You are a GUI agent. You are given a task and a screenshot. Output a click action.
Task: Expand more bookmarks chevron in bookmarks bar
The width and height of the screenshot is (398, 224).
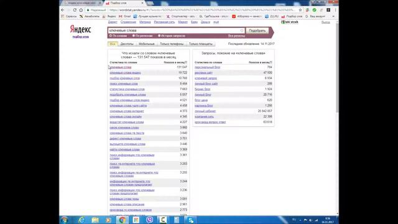coord(333,16)
